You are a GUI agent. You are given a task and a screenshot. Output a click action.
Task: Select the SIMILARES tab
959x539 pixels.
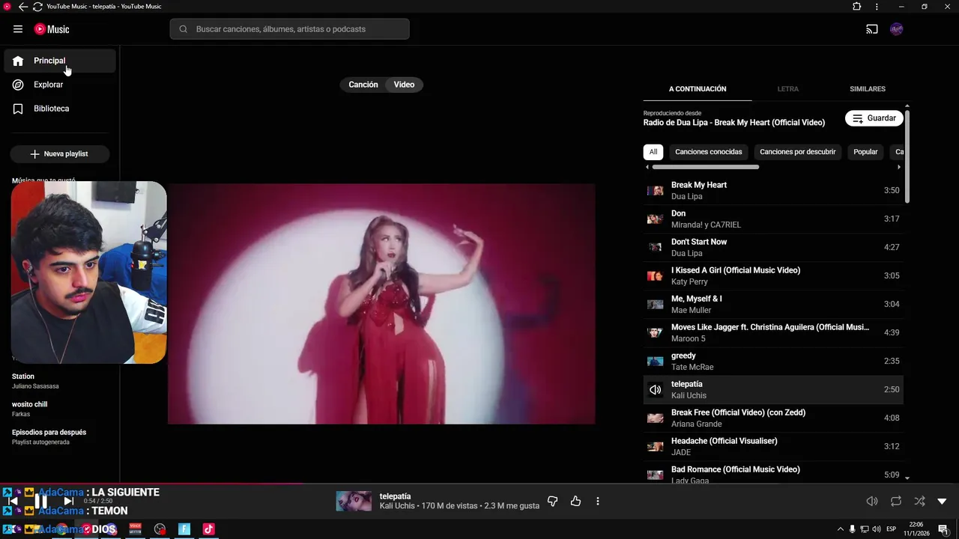[867, 89]
